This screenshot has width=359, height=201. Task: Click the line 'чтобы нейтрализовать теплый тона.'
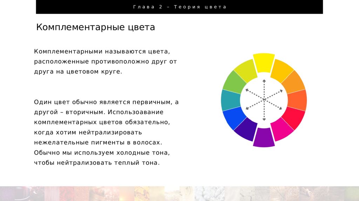[97, 163]
